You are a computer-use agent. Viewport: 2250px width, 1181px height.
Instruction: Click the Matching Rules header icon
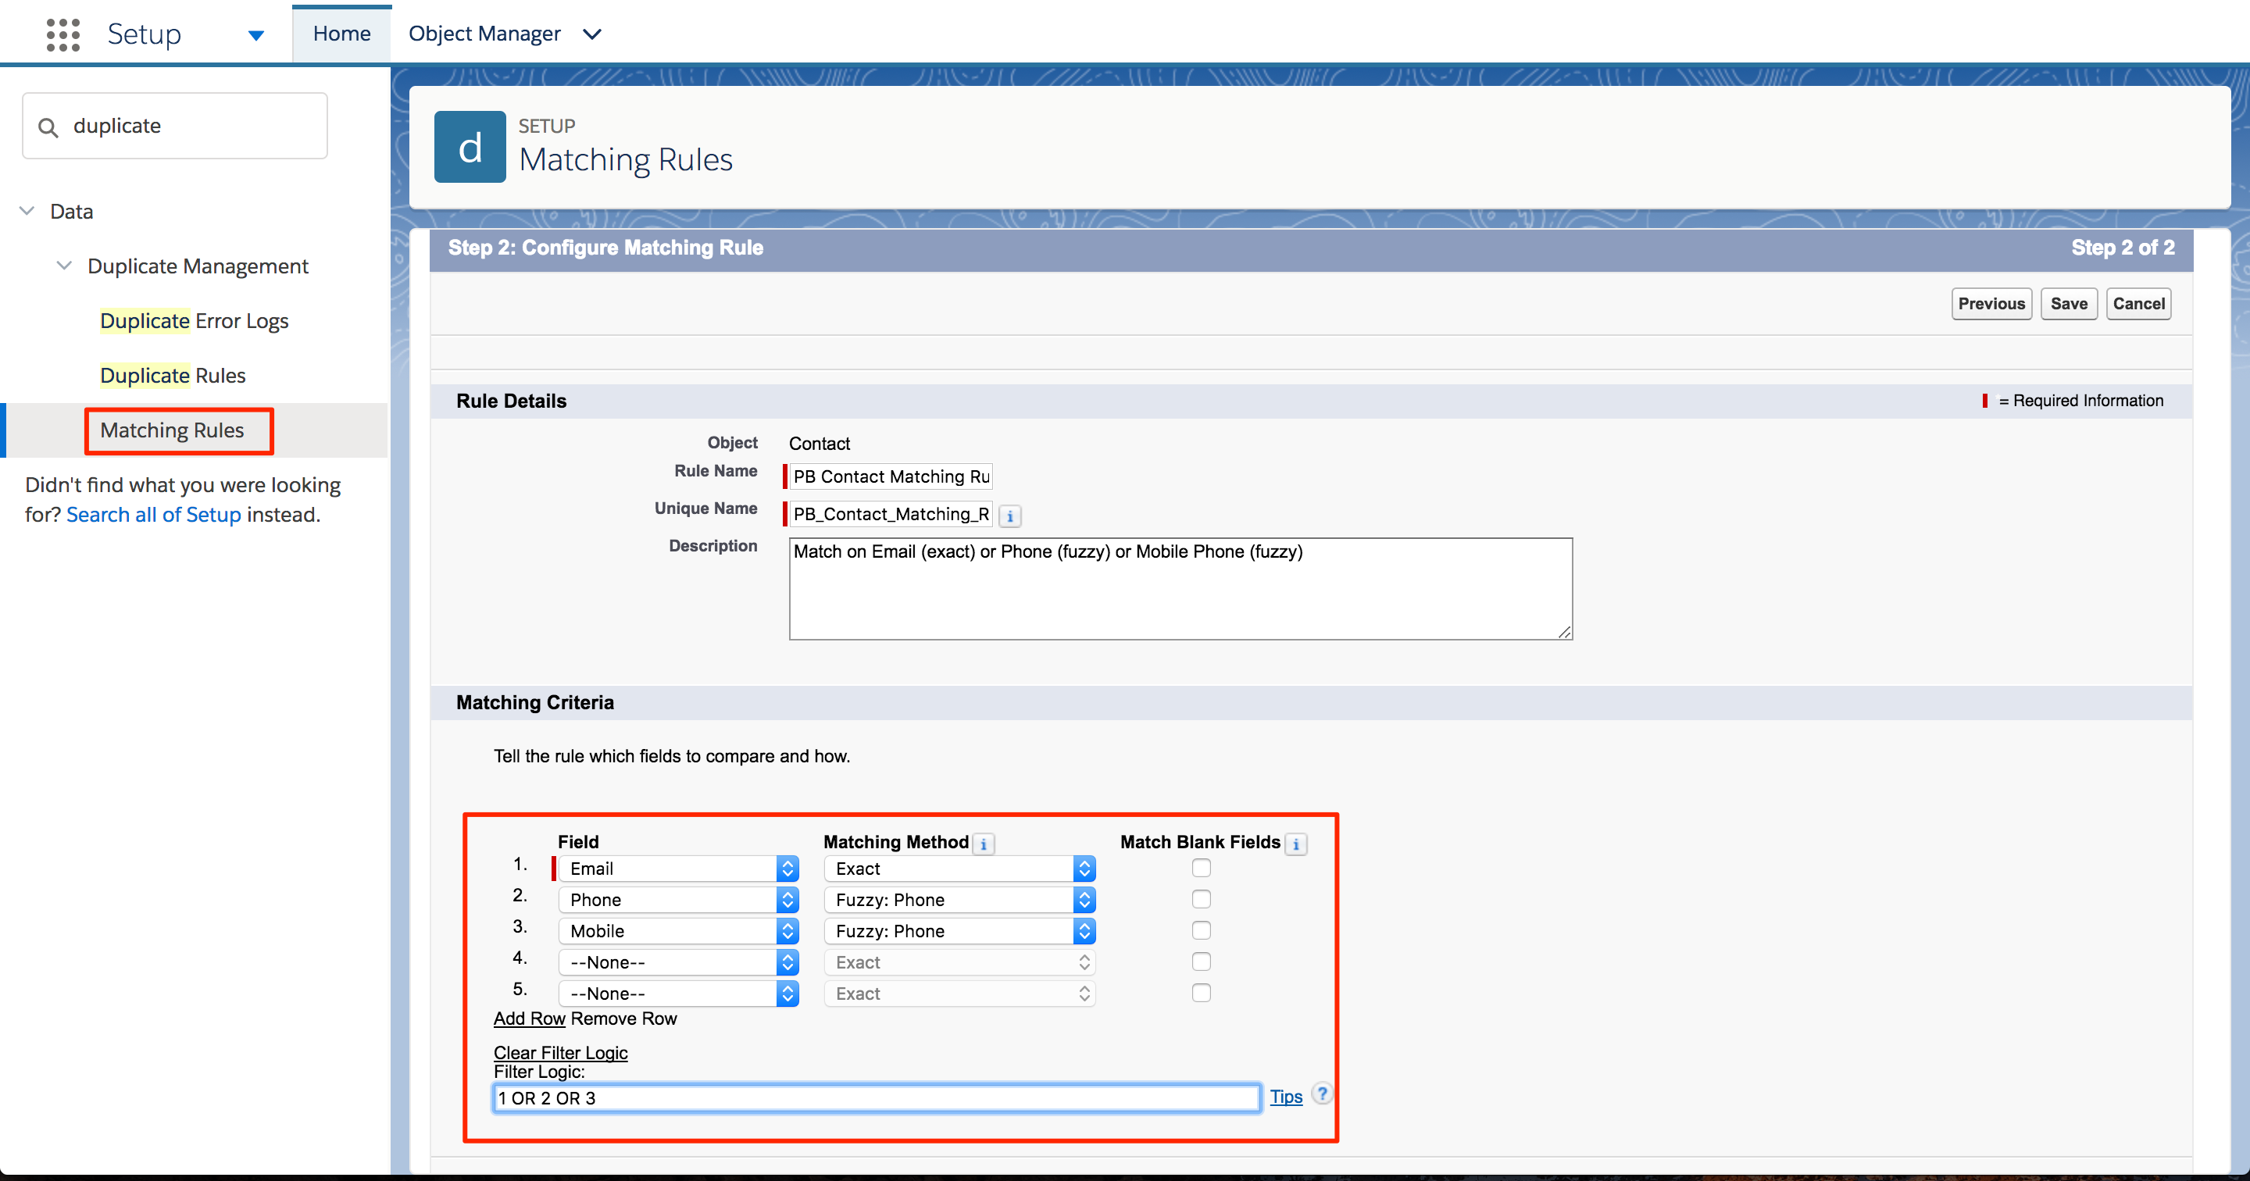point(470,147)
